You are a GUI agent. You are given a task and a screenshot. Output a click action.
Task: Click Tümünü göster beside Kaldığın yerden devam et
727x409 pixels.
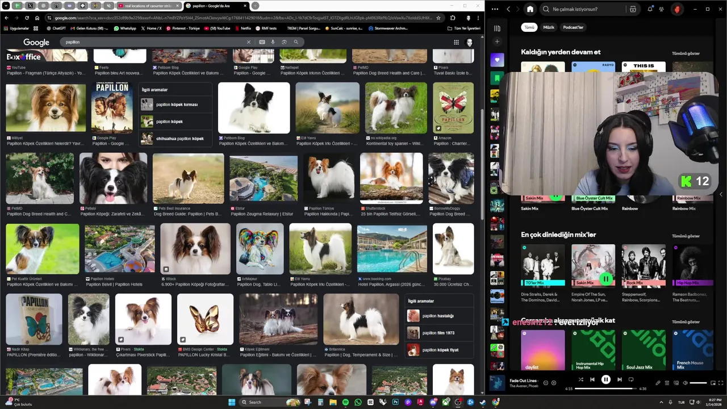686,53
